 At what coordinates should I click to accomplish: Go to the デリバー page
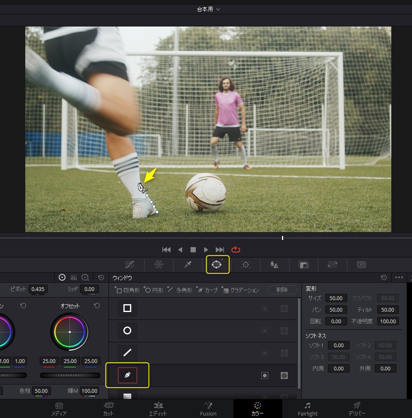pos(357,408)
